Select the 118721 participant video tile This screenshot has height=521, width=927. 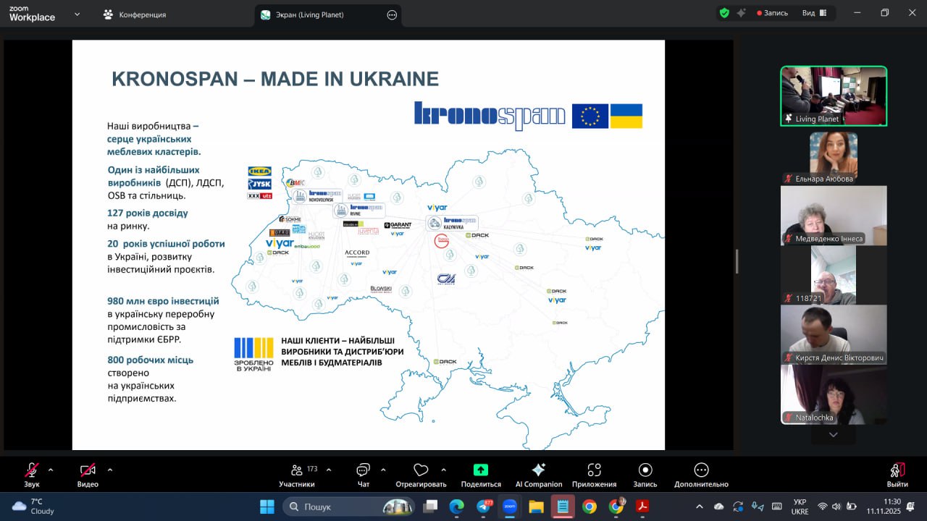(834, 275)
